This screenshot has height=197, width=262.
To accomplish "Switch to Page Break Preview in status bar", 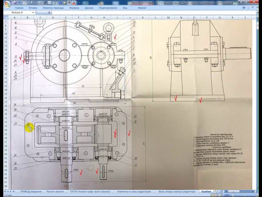I will (x=220, y=195).
